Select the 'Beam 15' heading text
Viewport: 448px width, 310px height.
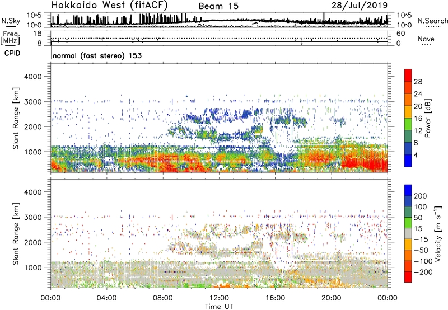click(218, 6)
